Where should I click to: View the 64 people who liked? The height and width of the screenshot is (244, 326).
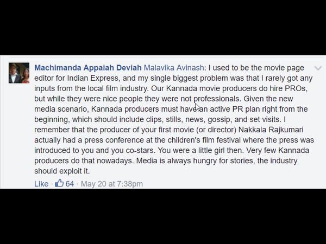coord(70,184)
